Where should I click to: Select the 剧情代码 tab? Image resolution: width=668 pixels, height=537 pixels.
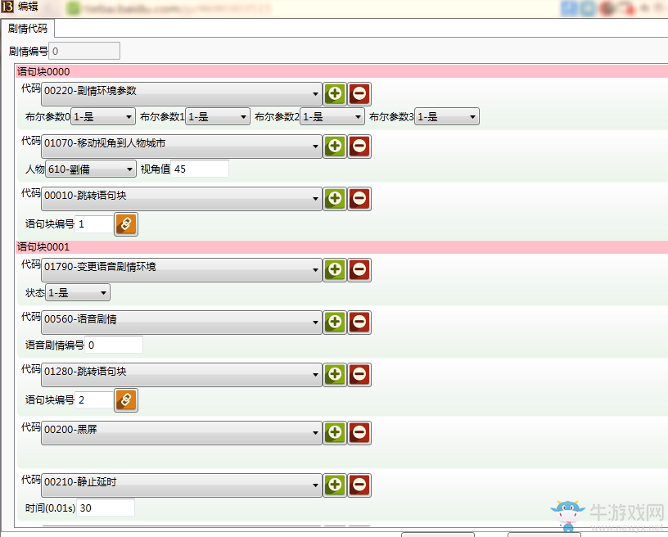[29, 29]
